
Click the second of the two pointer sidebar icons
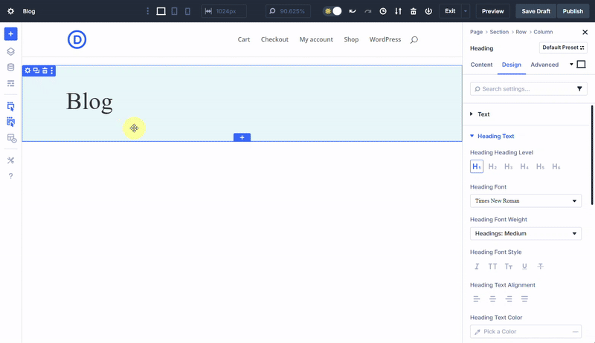tap(10, 122)
